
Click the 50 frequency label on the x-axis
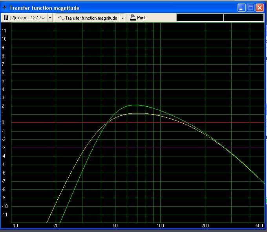coord(115,226)
